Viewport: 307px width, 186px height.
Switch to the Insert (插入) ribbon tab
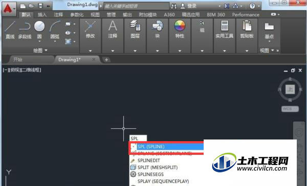(x=42, y=15)
